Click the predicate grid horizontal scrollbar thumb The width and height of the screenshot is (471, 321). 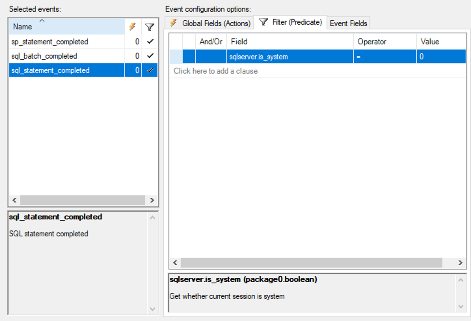pos(311,263)
